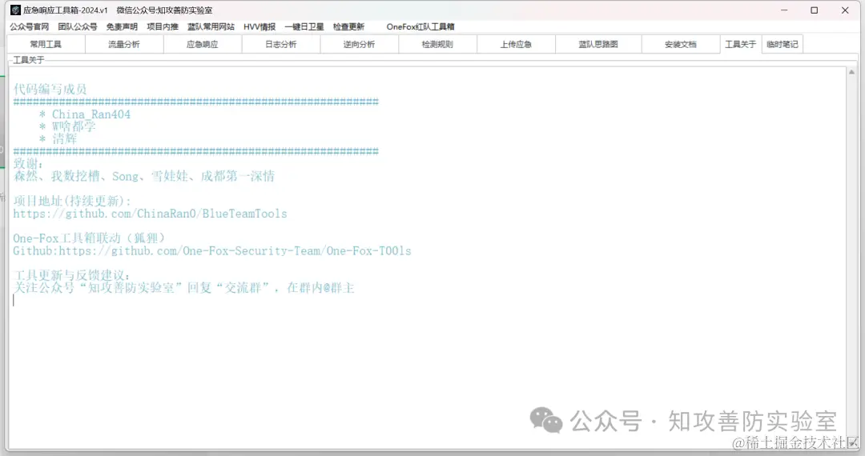Open the 项目内推 menu item
Image resolution: width=865 pixels, height=456 pixels.
[x=163, y=26]
